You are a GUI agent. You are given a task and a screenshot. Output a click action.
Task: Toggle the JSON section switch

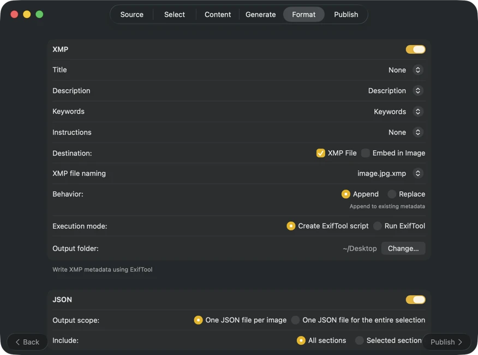click(x=415, y=299)
